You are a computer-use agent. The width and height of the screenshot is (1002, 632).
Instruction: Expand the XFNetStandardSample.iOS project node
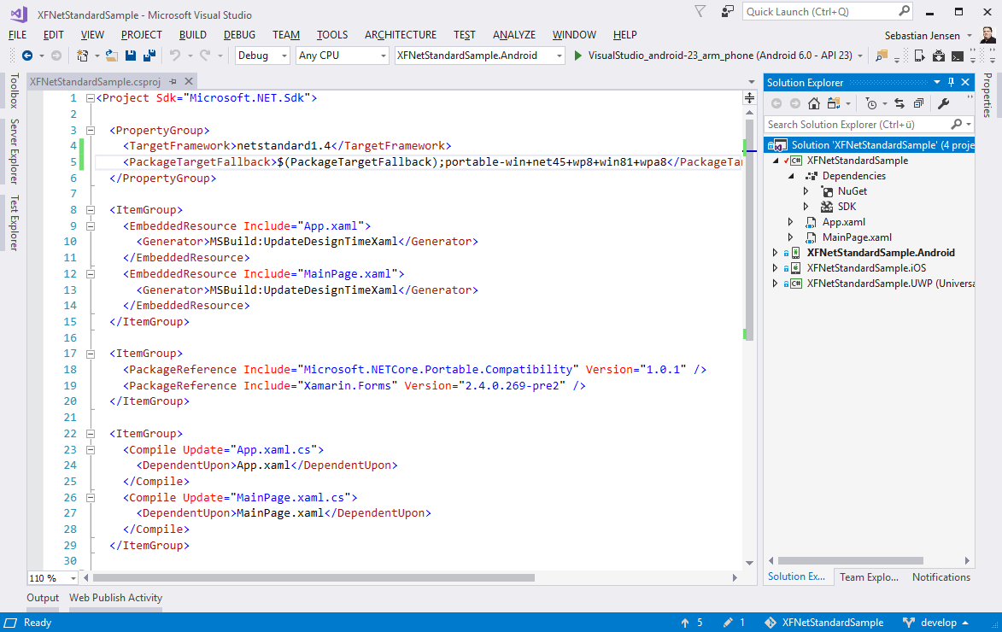pos(776,268)
